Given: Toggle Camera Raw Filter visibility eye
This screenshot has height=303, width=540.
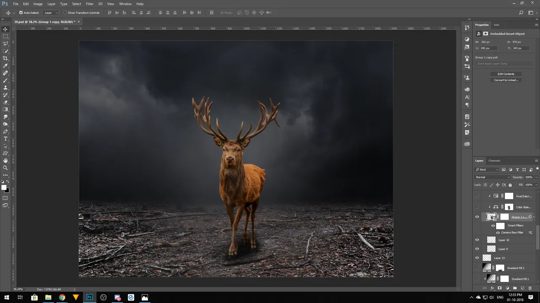Looking at the screenshot, I should tap(498, 233).
